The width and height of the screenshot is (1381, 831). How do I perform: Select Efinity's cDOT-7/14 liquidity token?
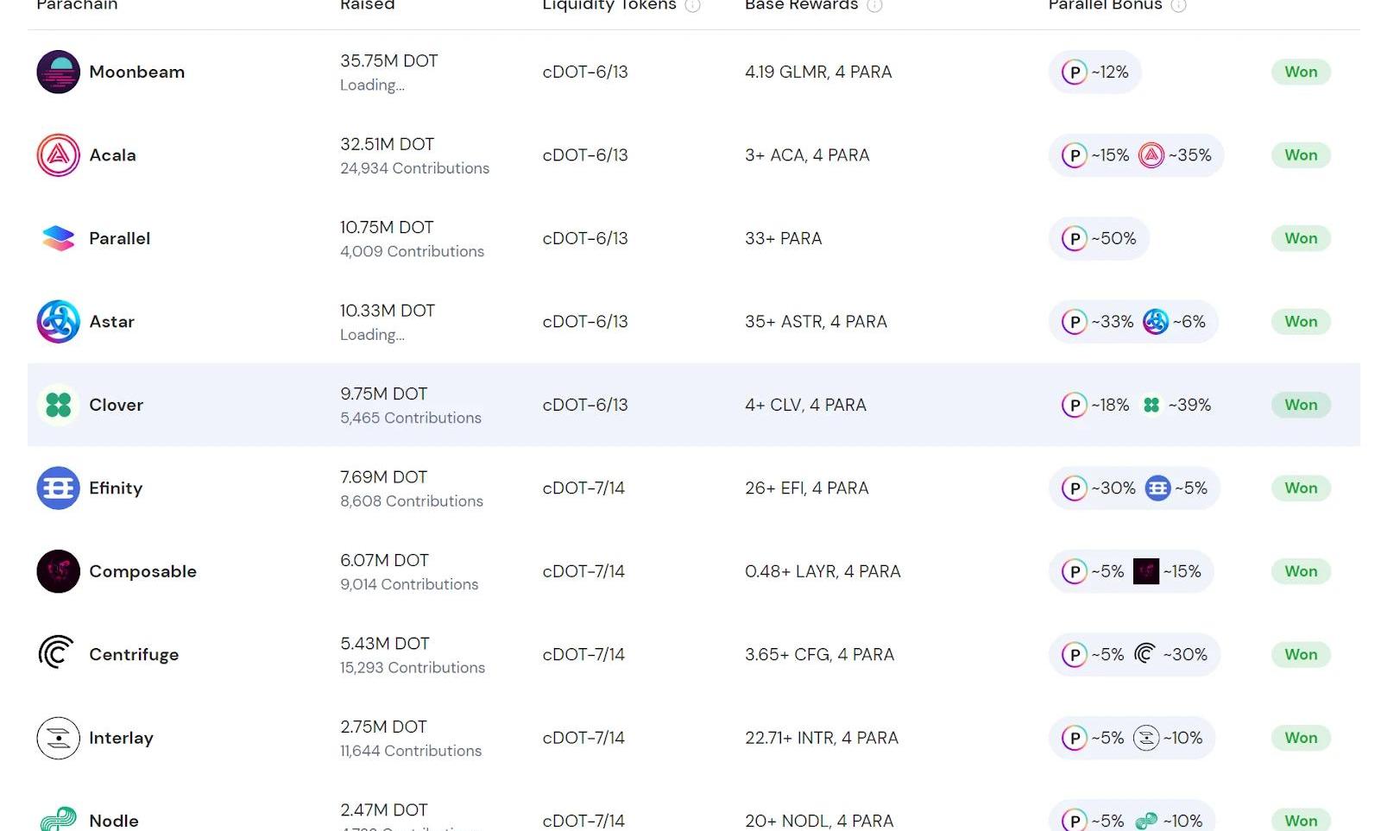[583, 488]
